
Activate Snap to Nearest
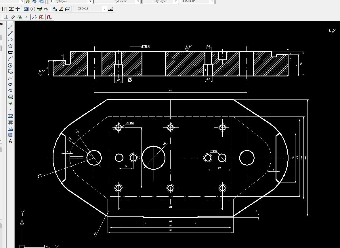(x=34, y=17)
